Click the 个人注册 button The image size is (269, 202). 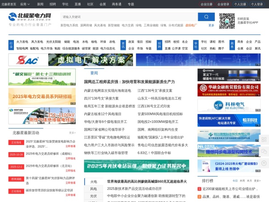click(x=240, y=4)
